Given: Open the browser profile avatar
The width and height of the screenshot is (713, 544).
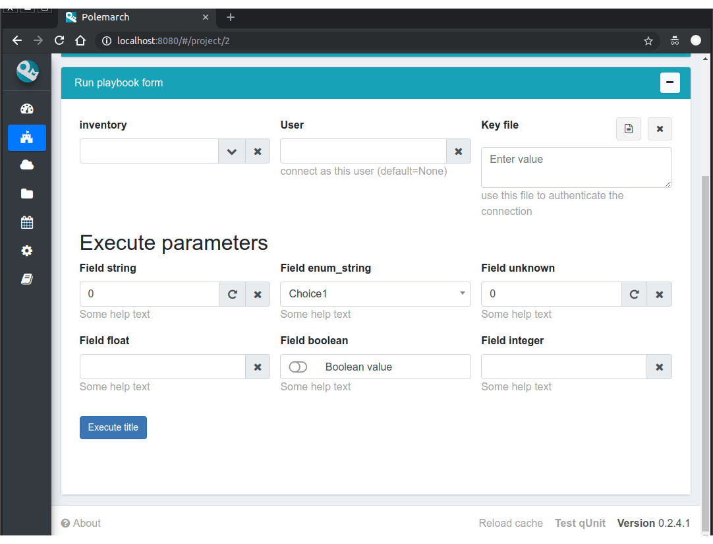Looking at the screenshot, I should pyautogui.click(x=696, y=40).
